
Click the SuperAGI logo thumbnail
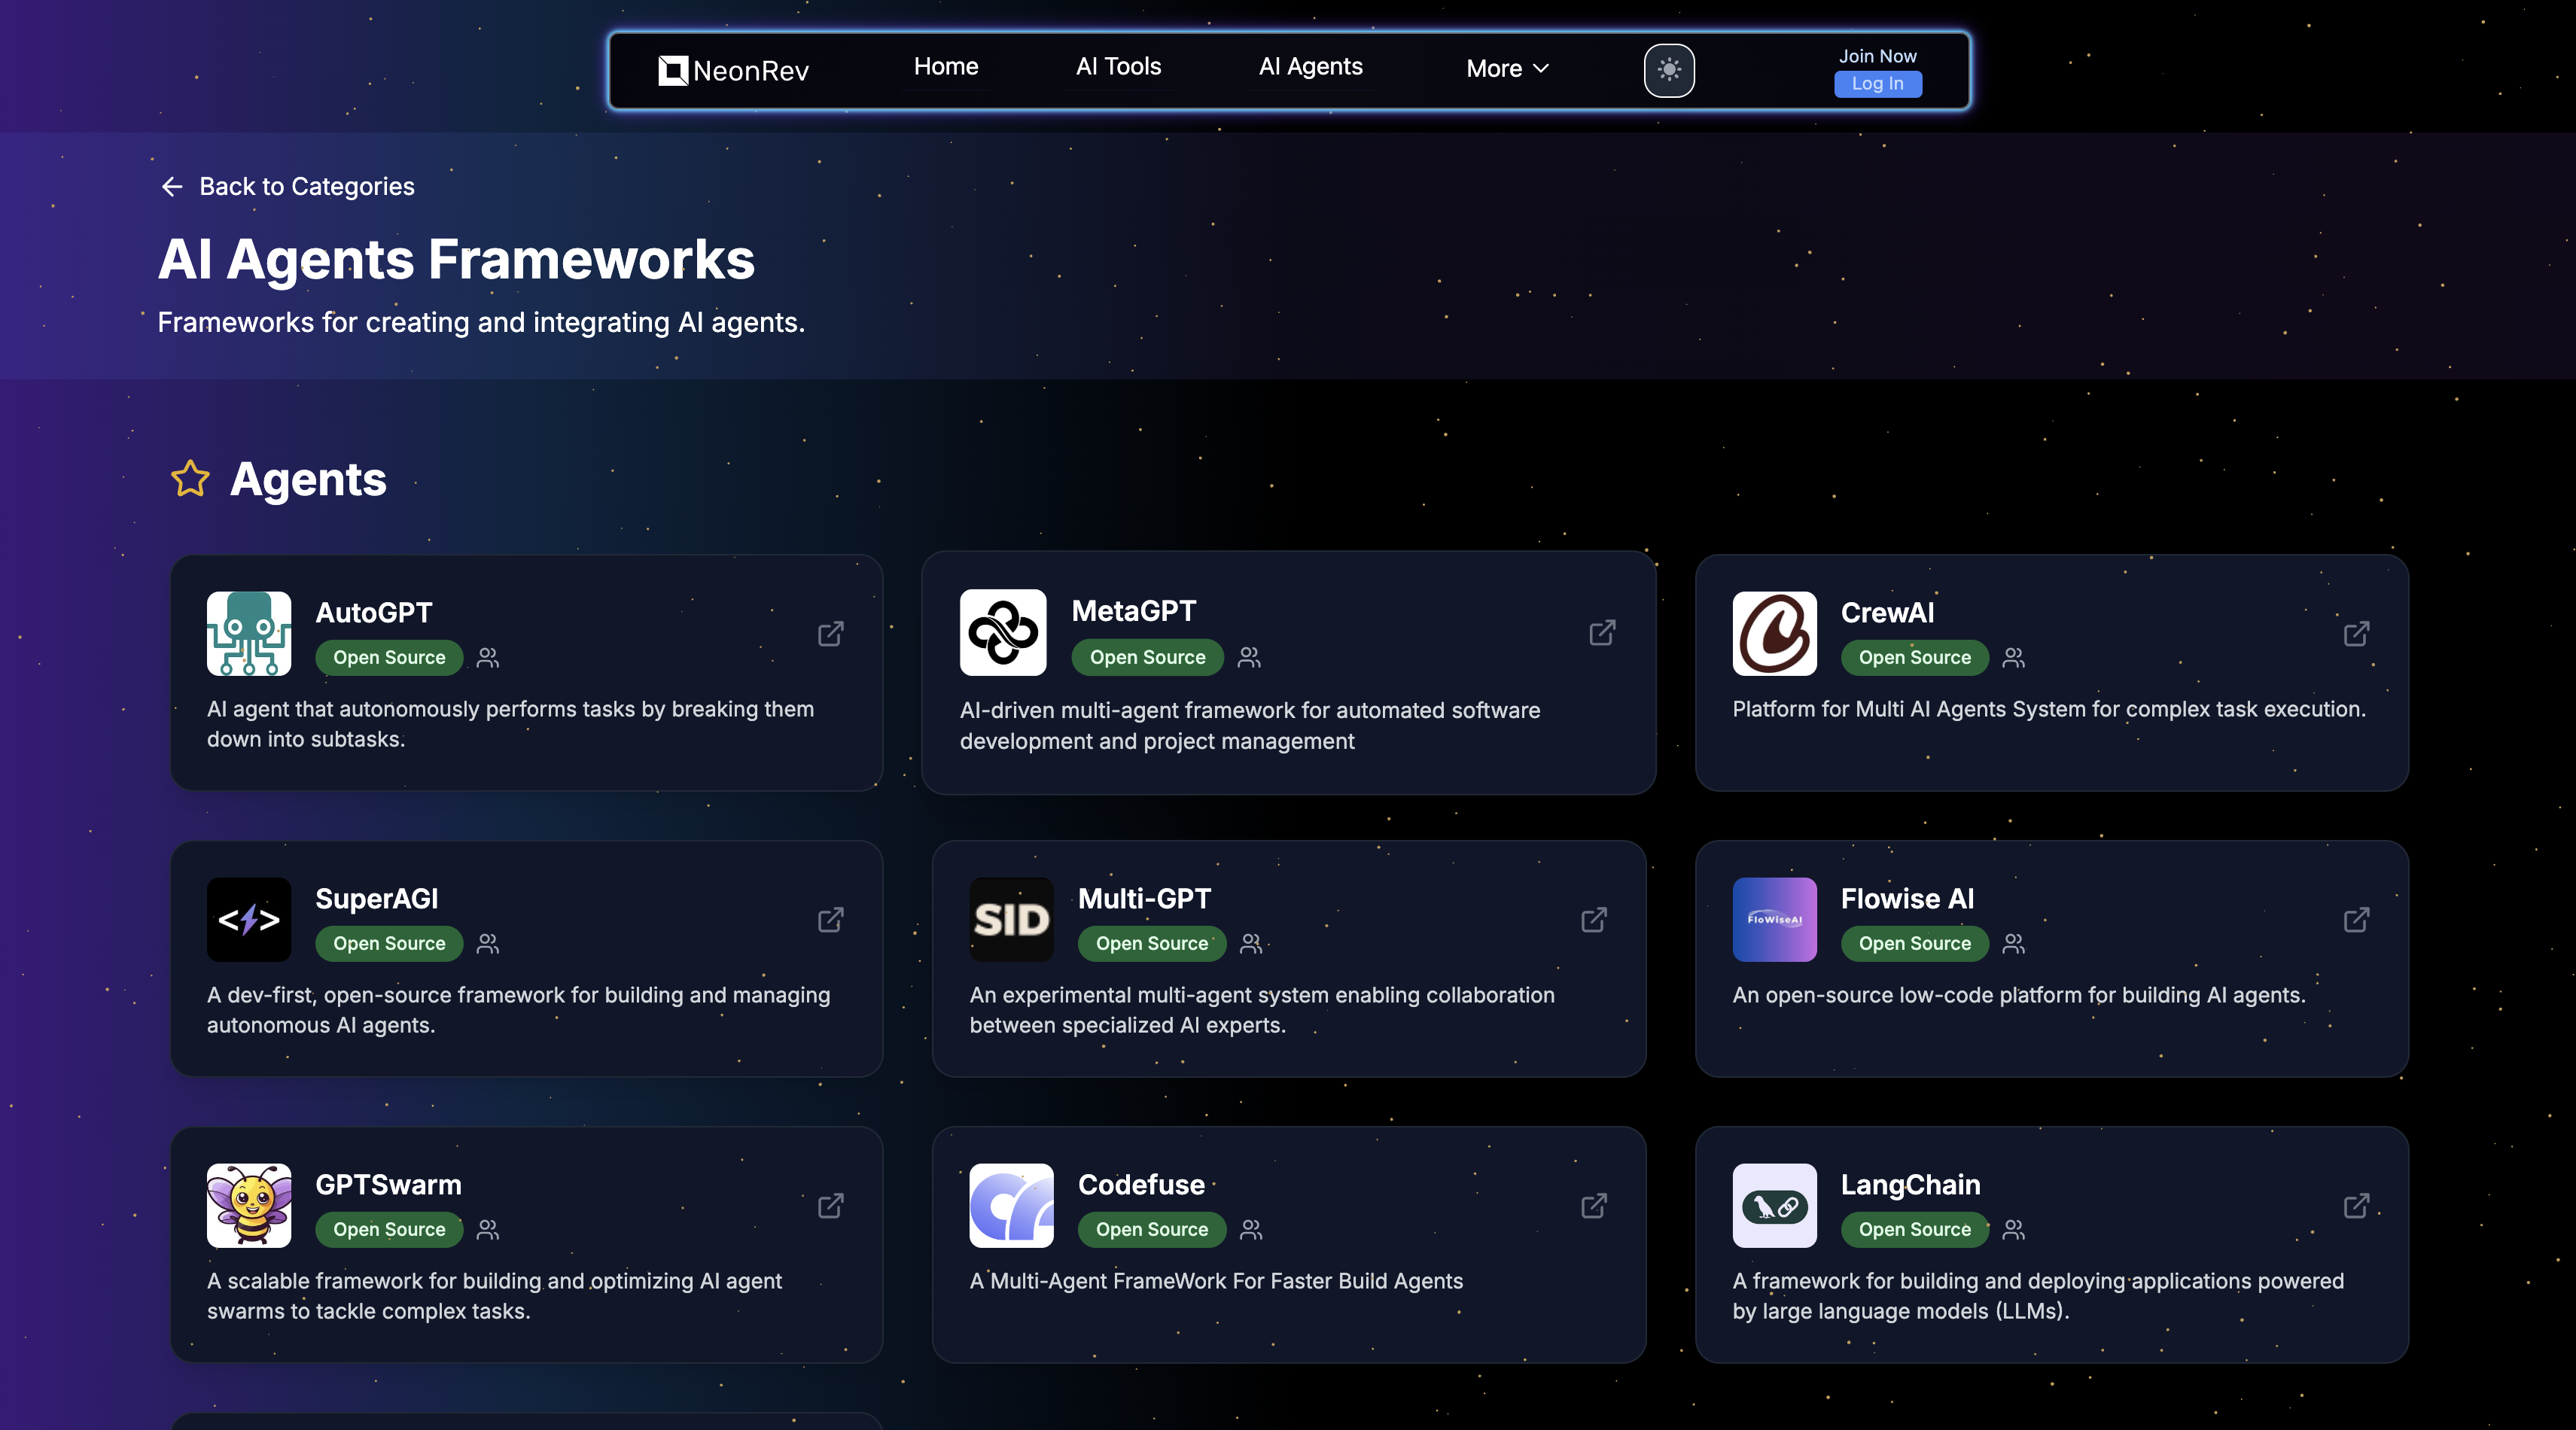249,919
